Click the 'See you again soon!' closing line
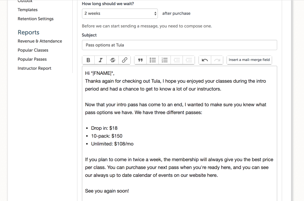The width and height of the screenshot is (304, 201). (107, 191)
